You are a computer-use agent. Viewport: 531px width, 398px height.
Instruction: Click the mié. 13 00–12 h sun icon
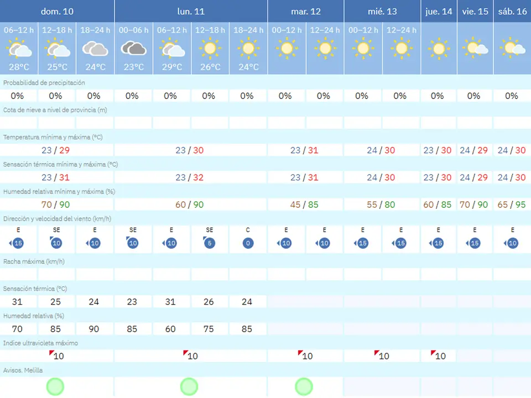[x=363, y=49]
